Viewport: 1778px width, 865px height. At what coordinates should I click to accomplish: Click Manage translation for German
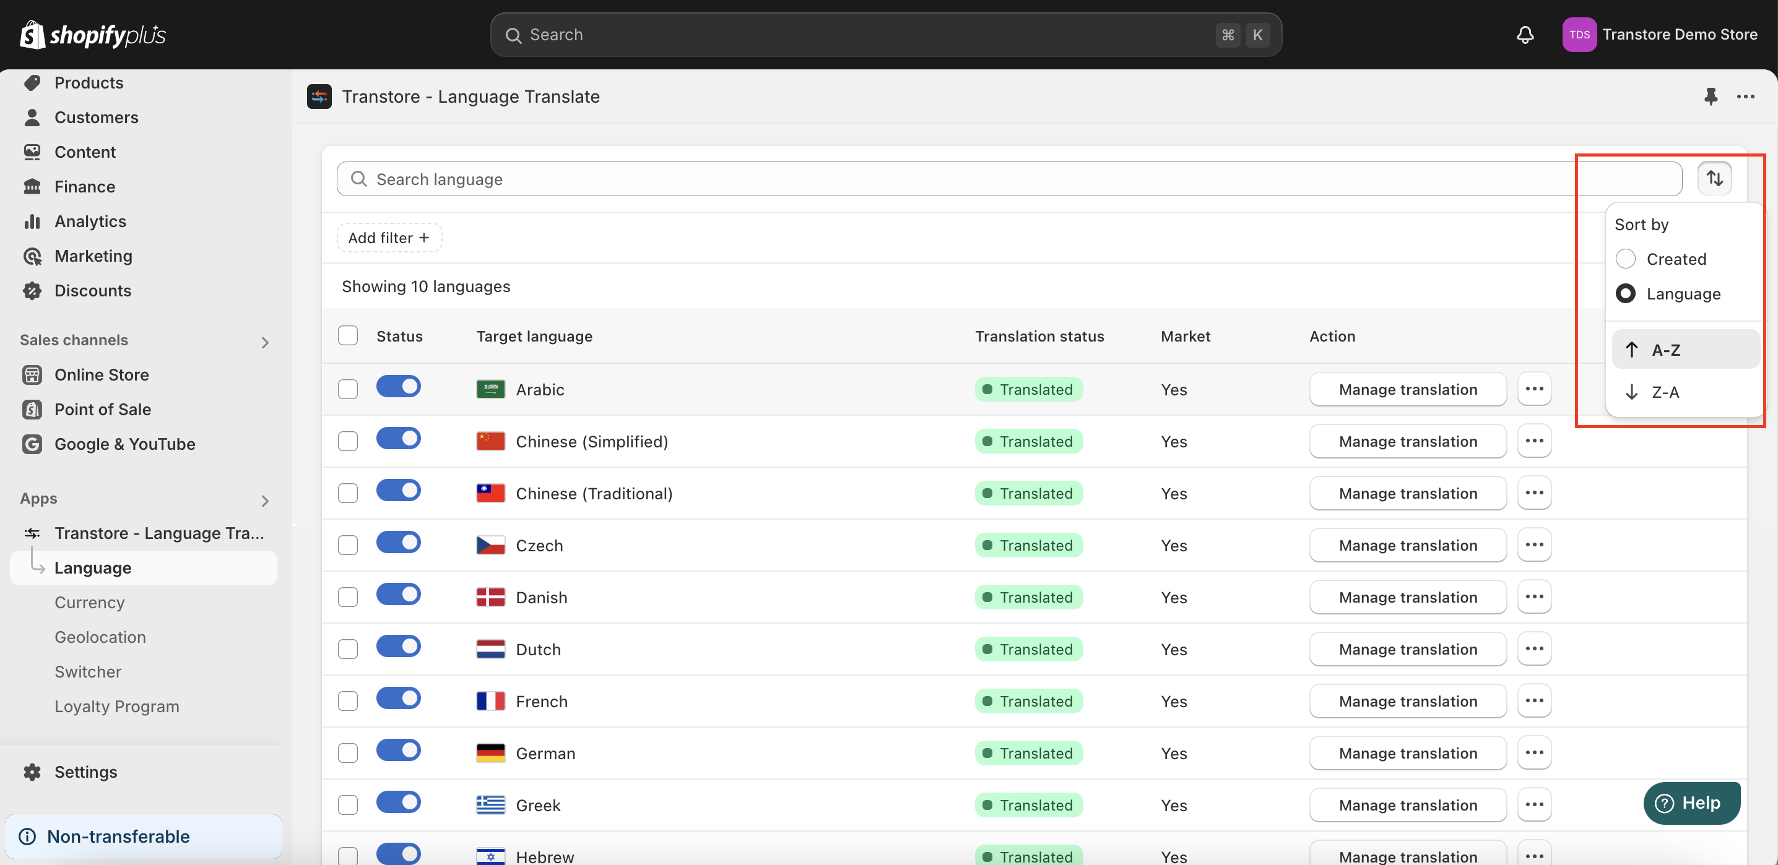[1407, 752]
